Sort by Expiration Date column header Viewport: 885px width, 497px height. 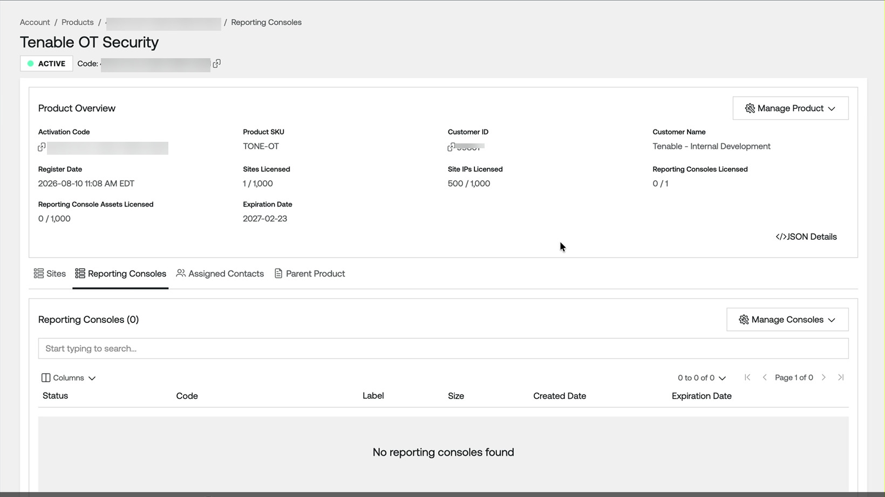click(x=702, y=396)
